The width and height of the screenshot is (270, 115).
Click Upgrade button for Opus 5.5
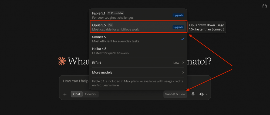178,27
